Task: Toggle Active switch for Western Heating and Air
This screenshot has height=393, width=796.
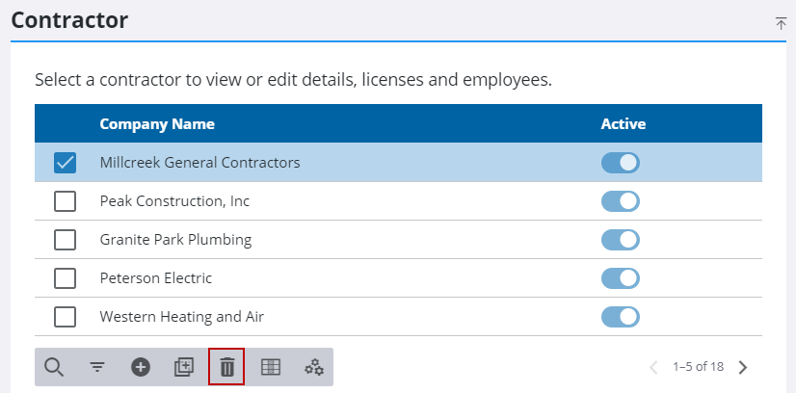Action: point(621,317)
